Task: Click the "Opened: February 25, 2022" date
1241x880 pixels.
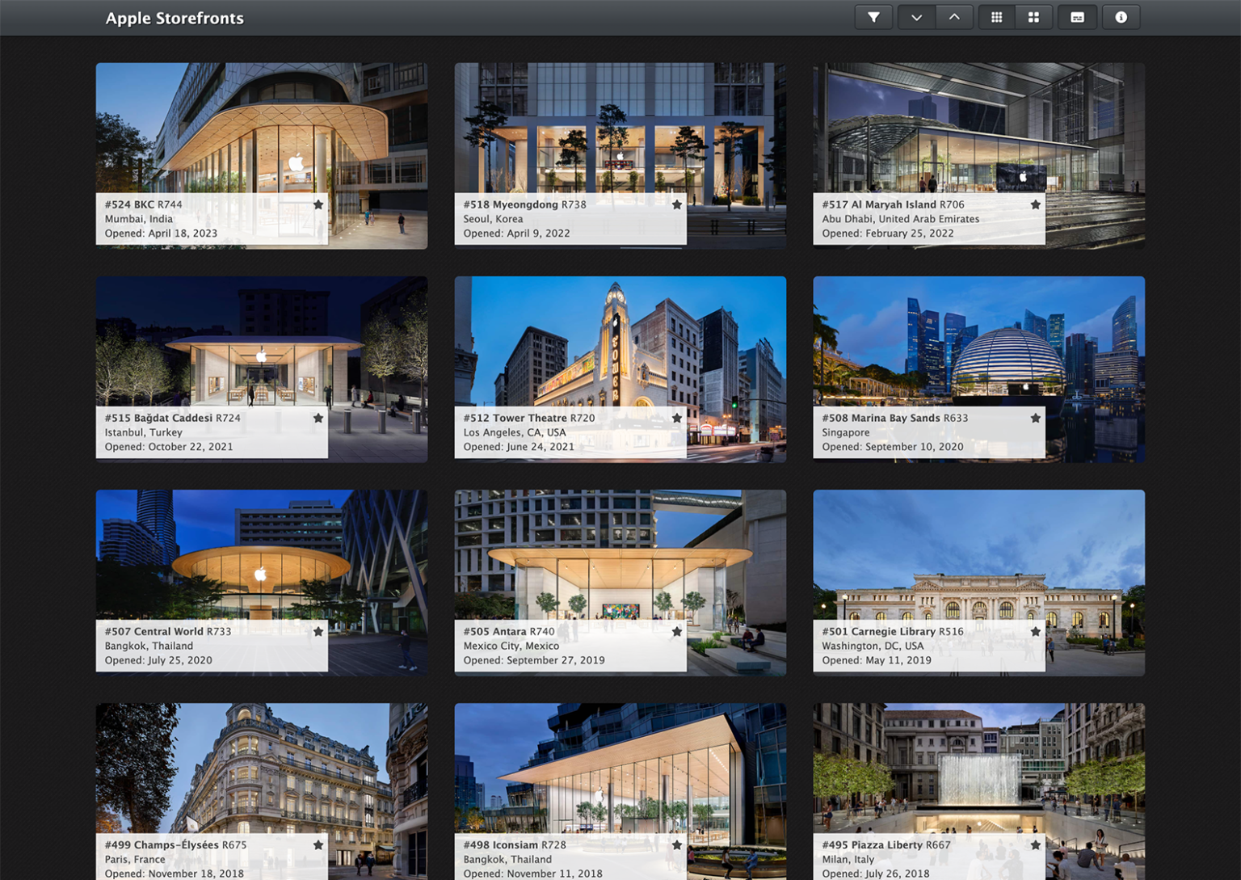Action: 888,234
